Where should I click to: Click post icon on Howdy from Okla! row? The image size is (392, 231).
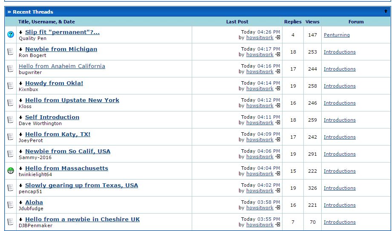10,86
